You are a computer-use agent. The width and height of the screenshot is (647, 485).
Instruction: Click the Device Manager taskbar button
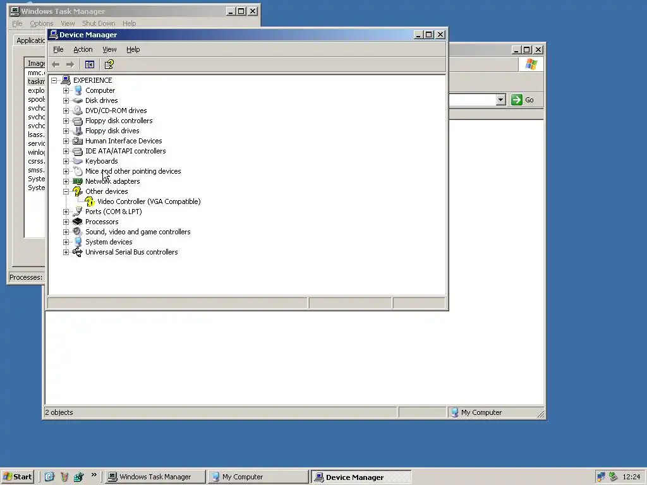pyautogui.click(x=361, y=477)
